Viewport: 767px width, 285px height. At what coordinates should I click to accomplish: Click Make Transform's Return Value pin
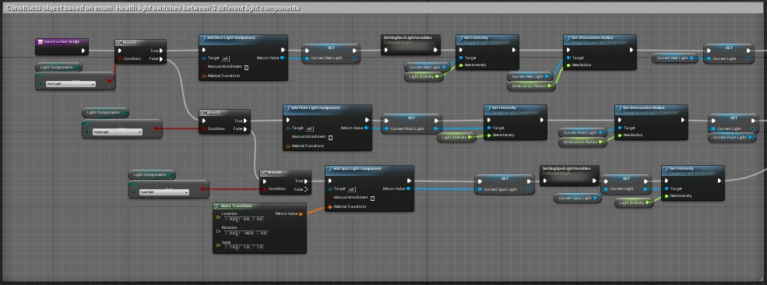301,213
